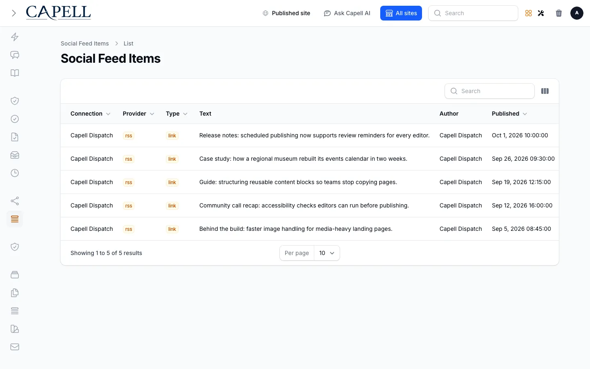Click Social Feed Items breadcrumb
Screen dimensions: 590x369
tap(85, 43)
